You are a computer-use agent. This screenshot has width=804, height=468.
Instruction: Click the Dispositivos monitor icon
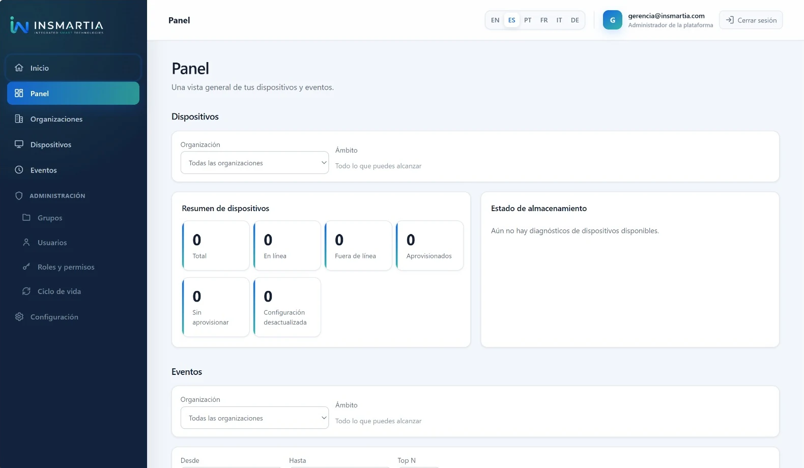point(19,144)
